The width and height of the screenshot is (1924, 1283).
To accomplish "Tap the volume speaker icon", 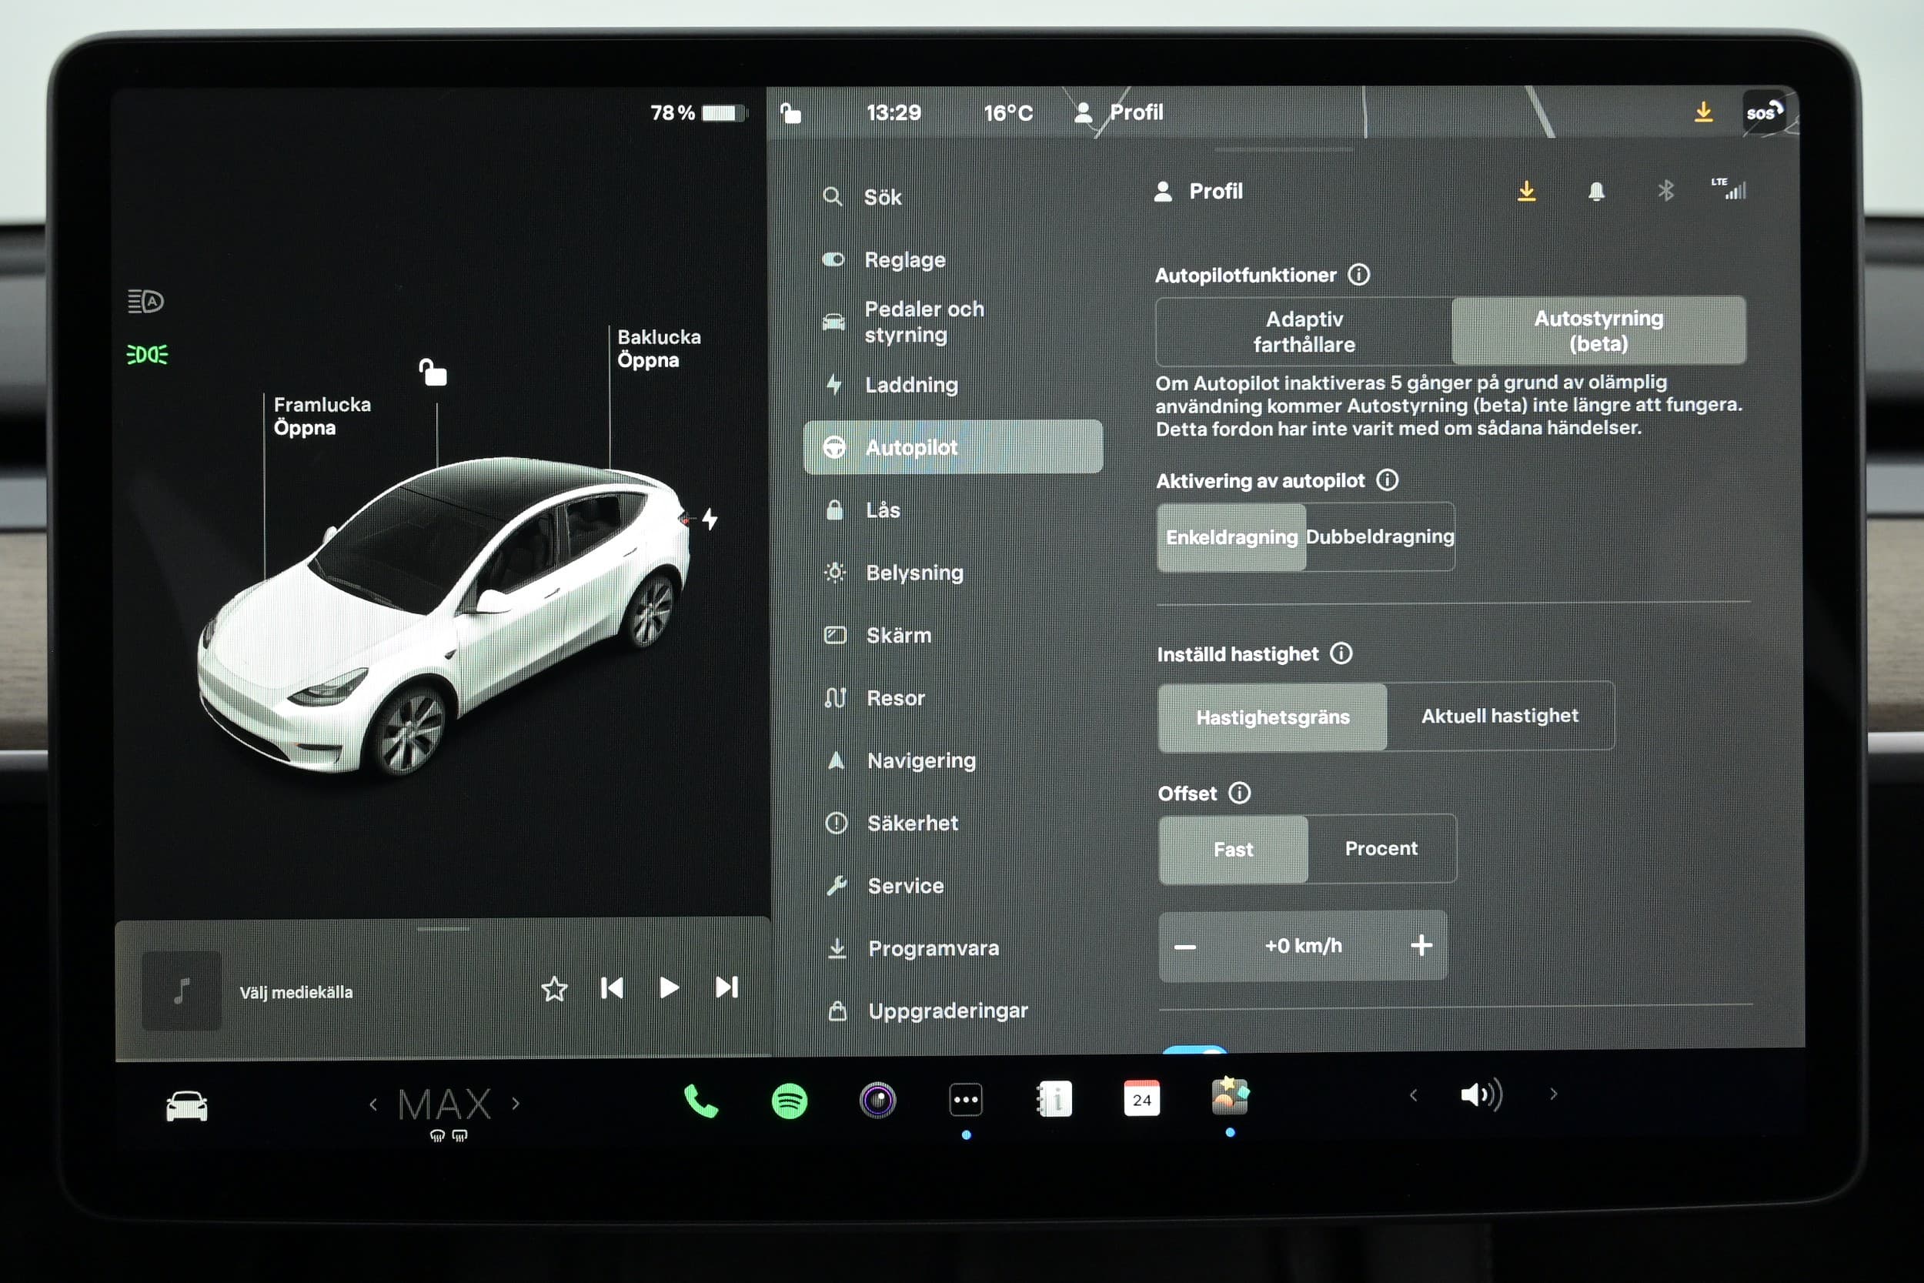I will (1481, 1094).
